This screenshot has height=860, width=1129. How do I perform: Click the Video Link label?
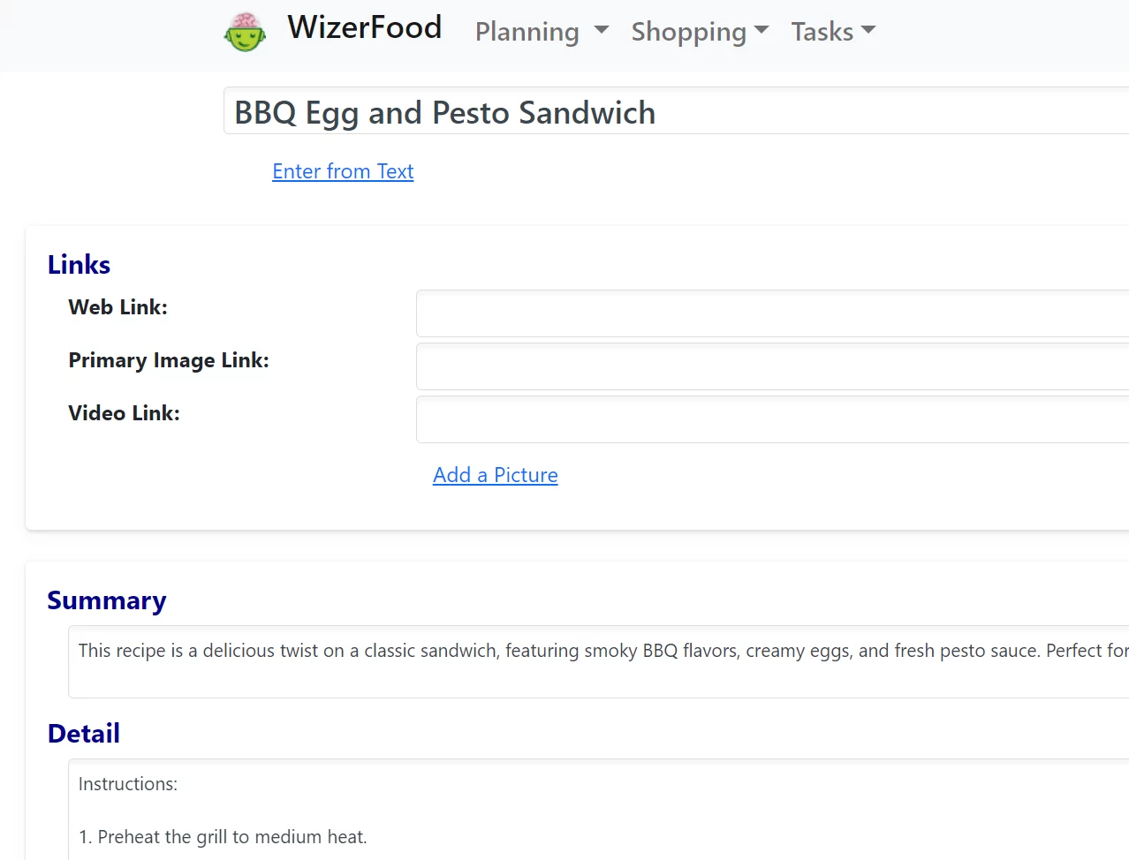point(125,413)
